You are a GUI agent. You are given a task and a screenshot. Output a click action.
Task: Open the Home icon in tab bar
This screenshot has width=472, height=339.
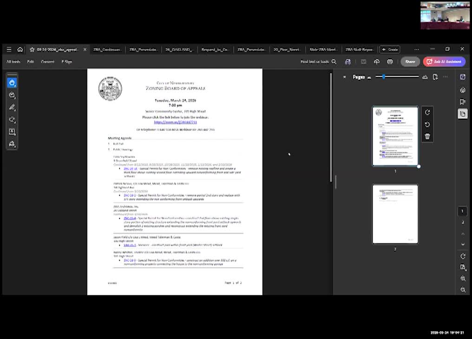(20, 49)
